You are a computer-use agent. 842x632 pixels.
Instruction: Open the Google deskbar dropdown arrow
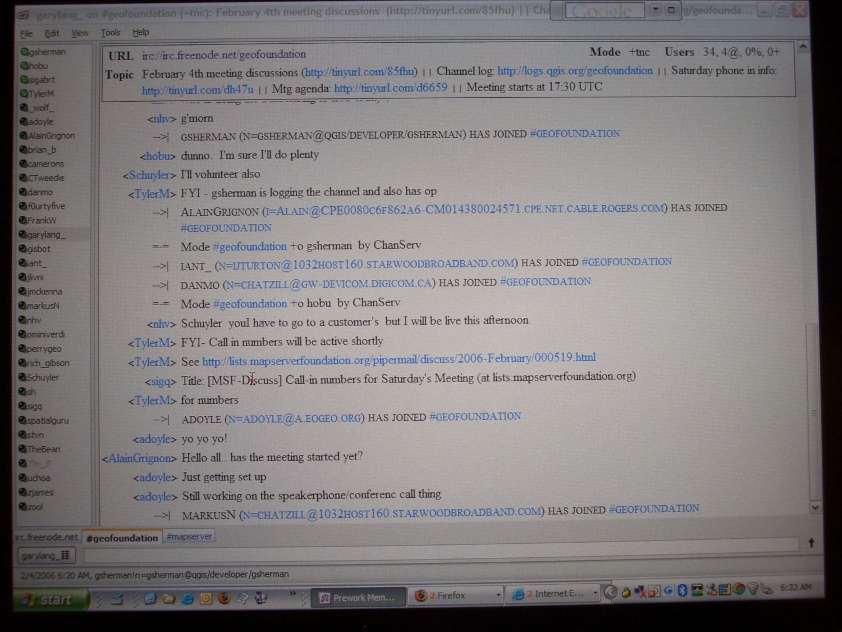coord(655,10)
